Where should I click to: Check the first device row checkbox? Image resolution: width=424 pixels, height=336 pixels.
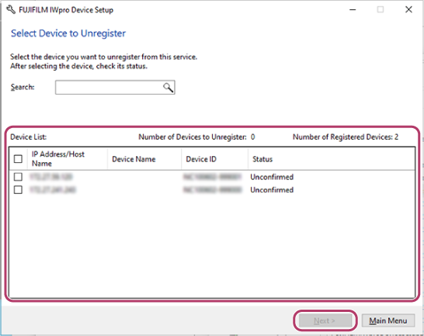pyautogui.click(x=18, y=177)
